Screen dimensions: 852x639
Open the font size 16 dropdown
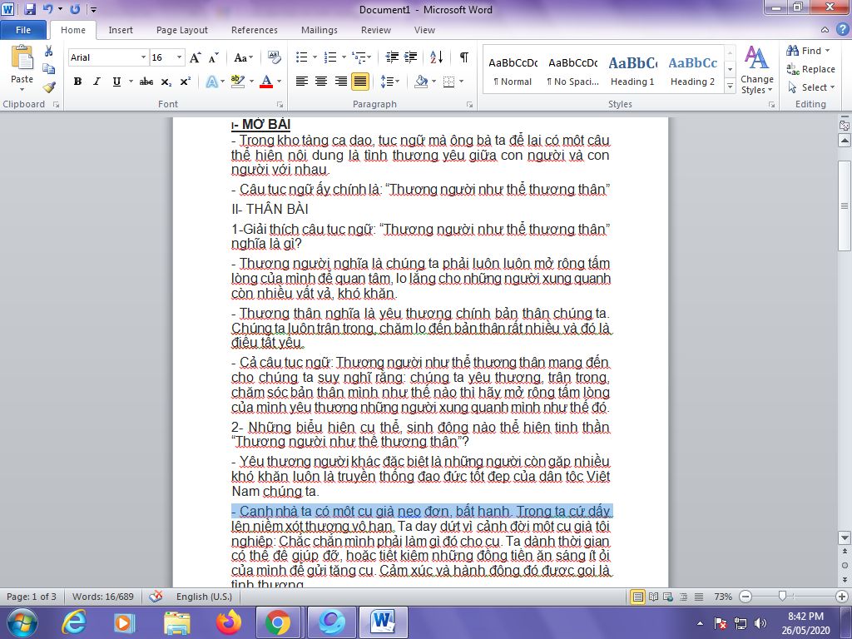(x=179, y=57)
